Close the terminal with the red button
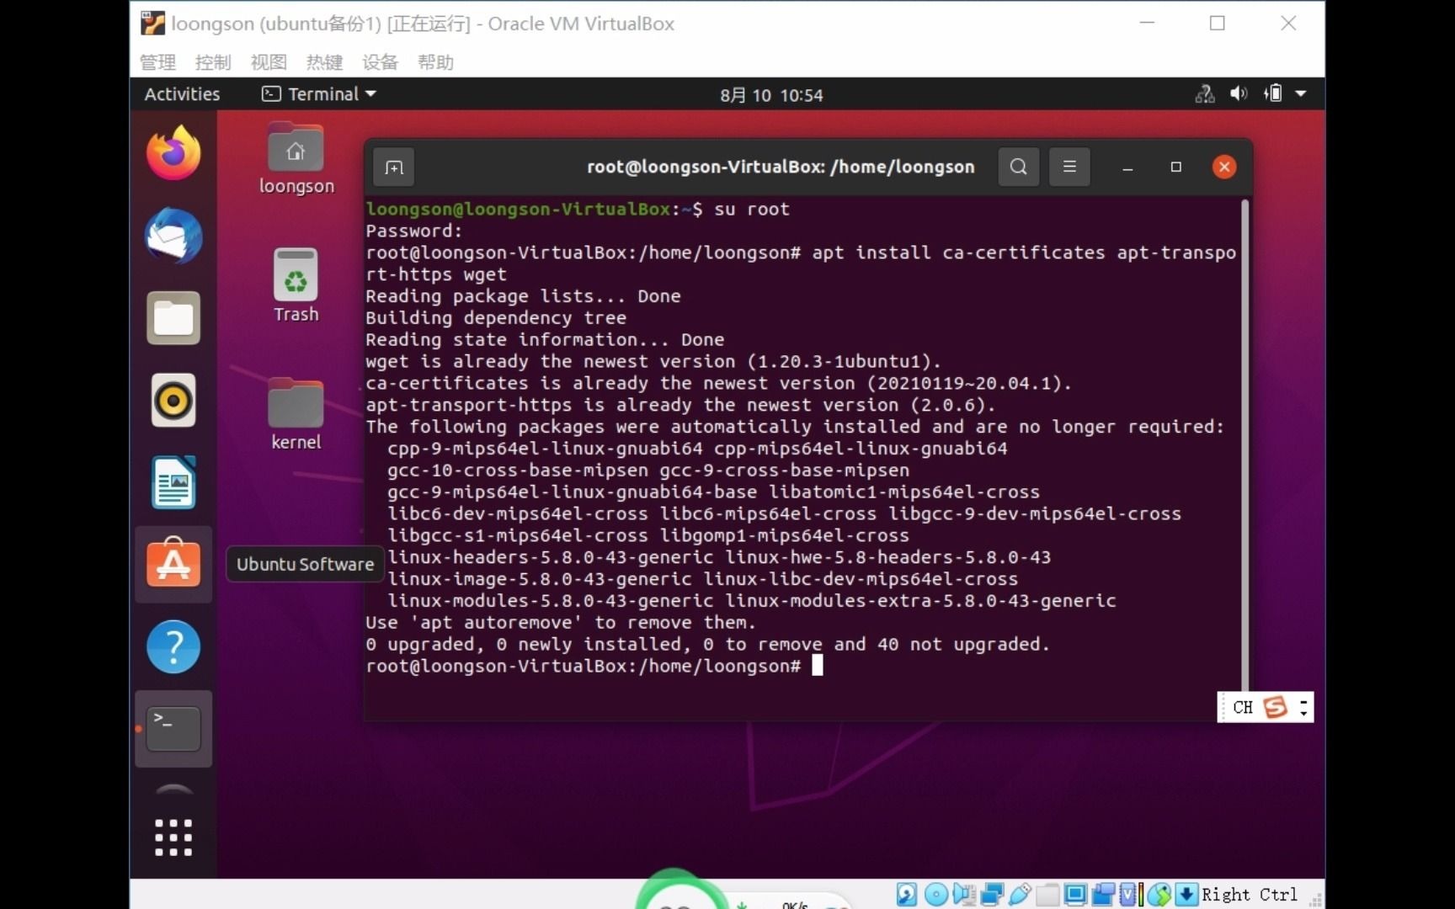 (1224, 167)
